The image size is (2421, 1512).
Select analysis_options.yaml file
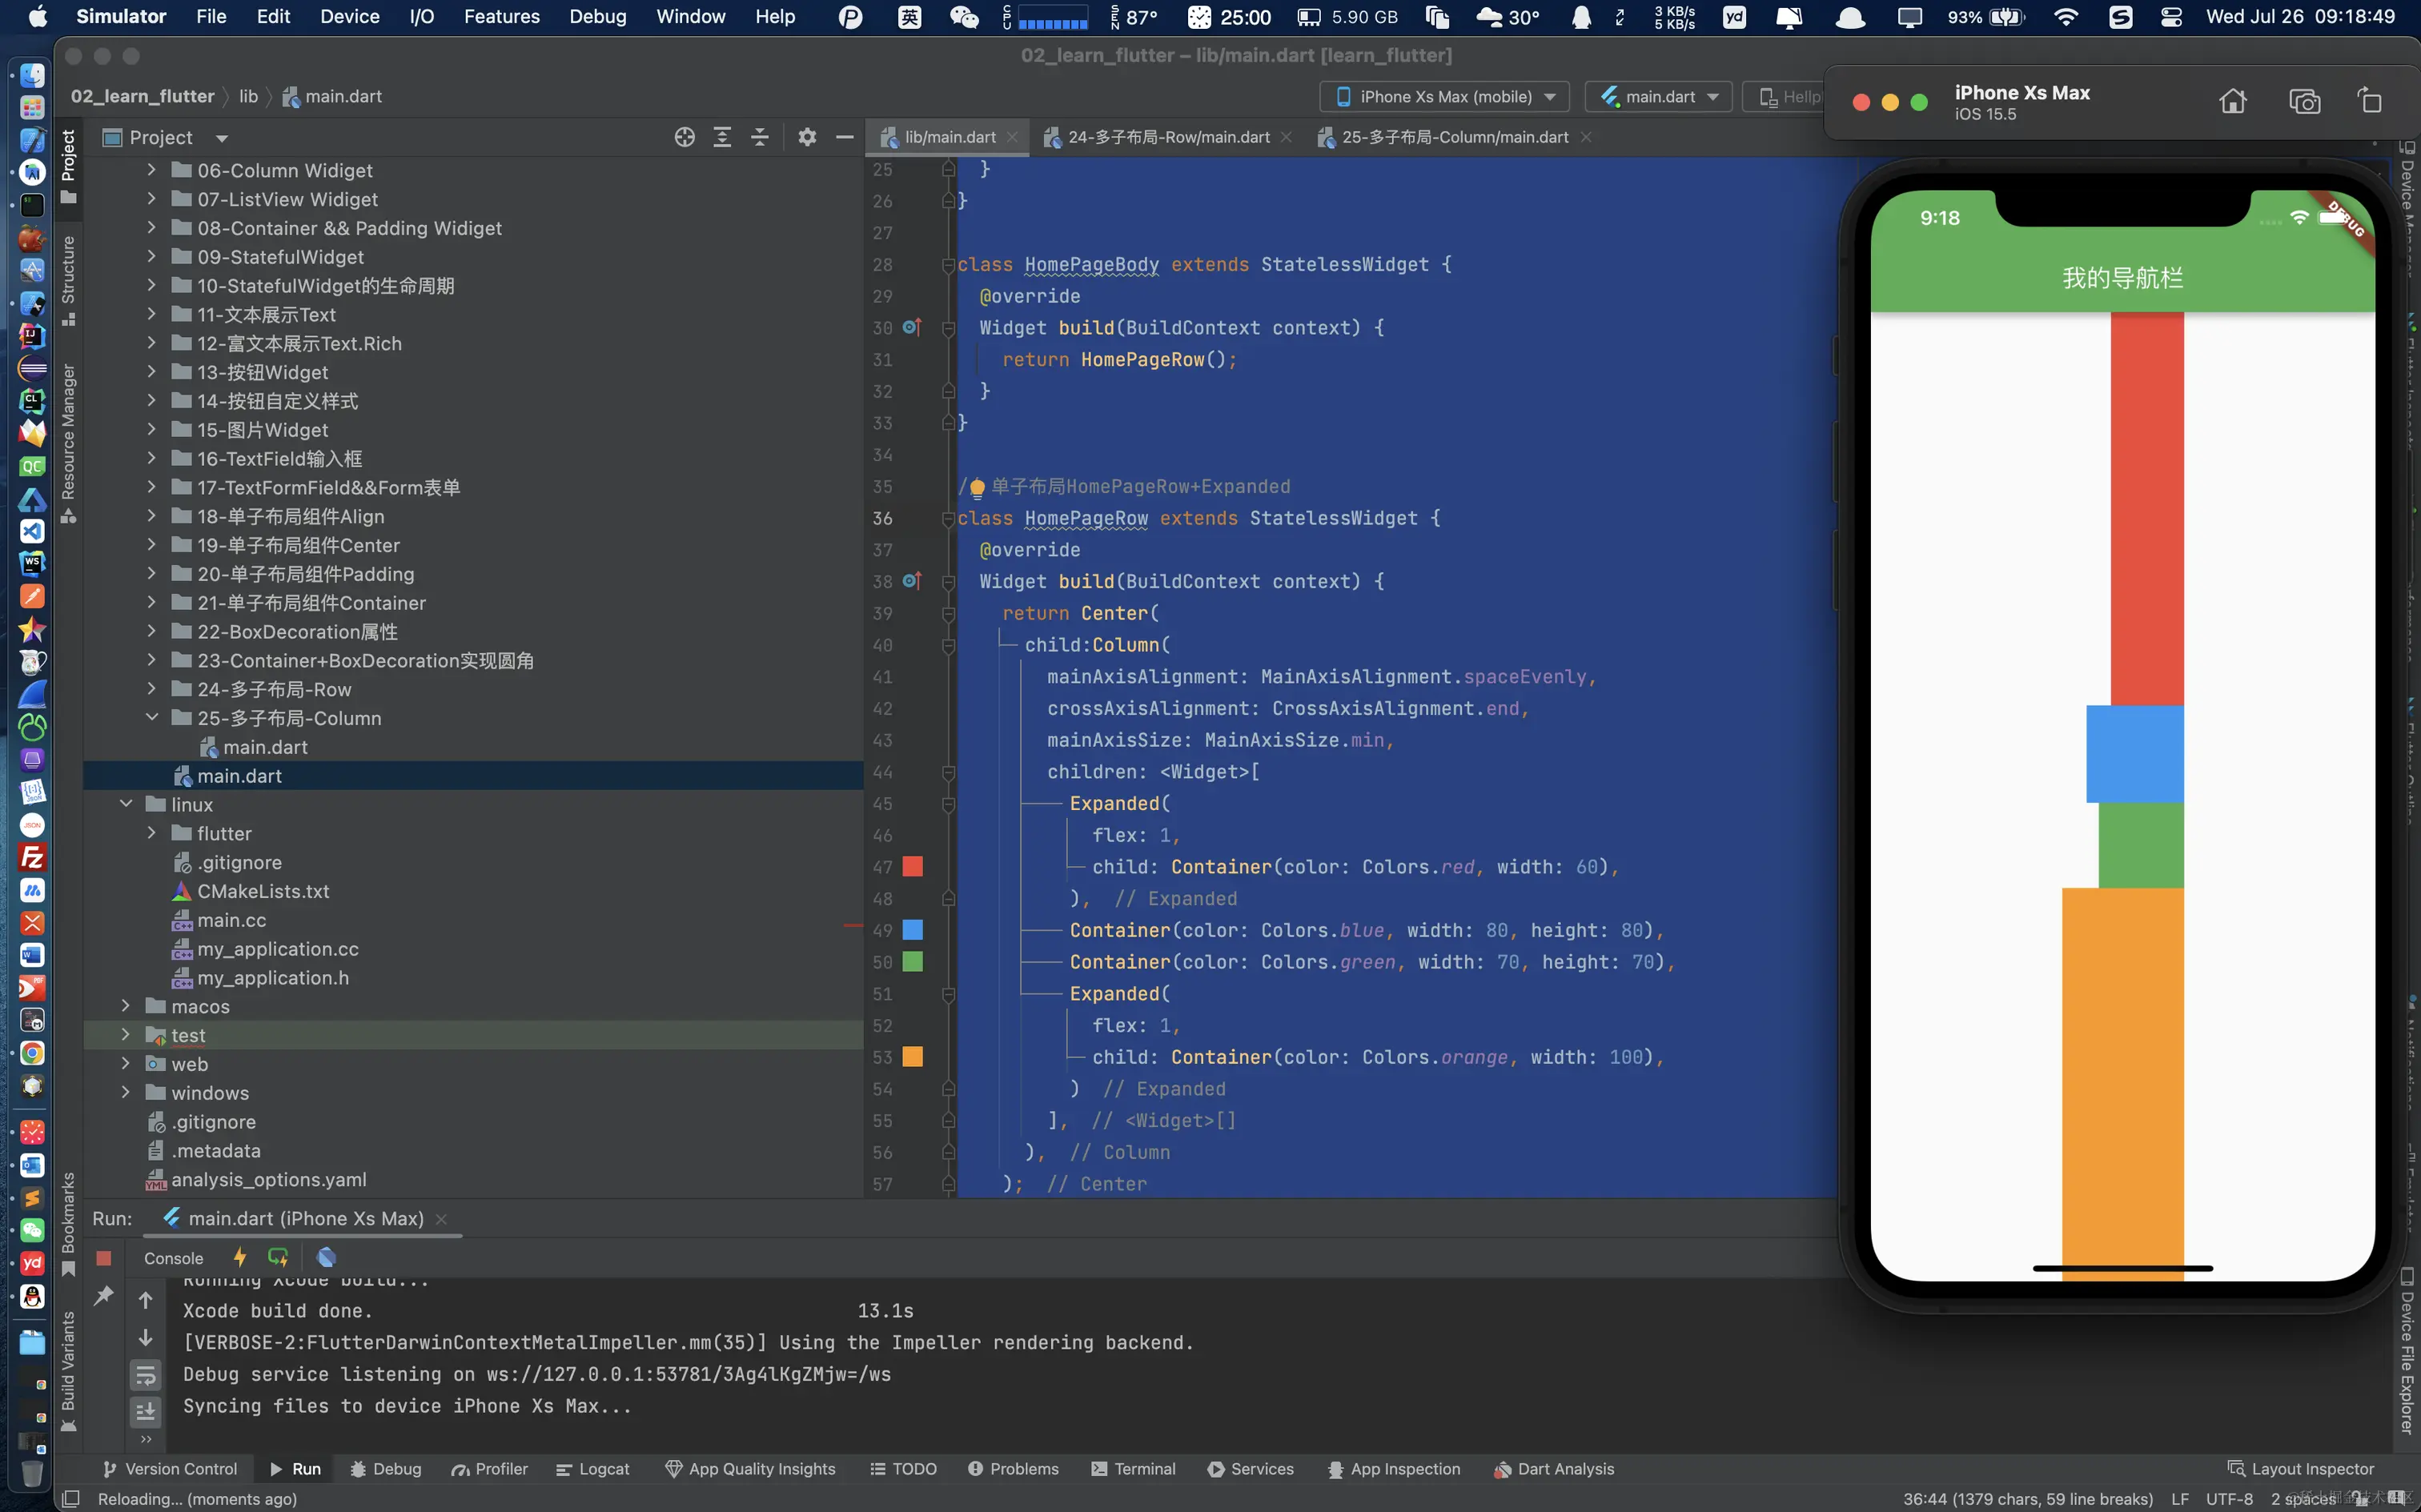tap(268, 1180)
